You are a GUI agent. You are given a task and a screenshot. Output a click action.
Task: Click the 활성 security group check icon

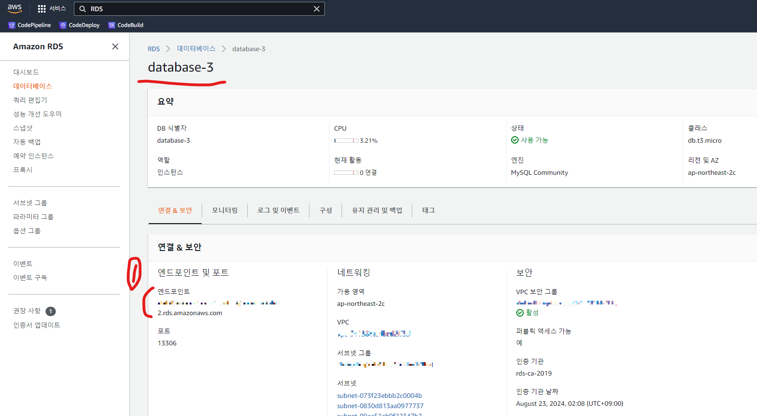point(520,313)
